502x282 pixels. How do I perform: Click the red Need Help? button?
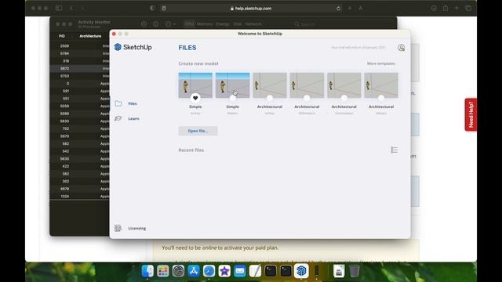pyautogui.click(x=471, y=114)
